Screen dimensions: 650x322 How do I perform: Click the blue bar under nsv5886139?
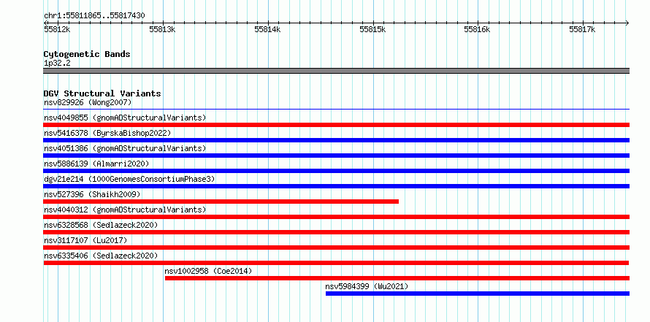337,171
